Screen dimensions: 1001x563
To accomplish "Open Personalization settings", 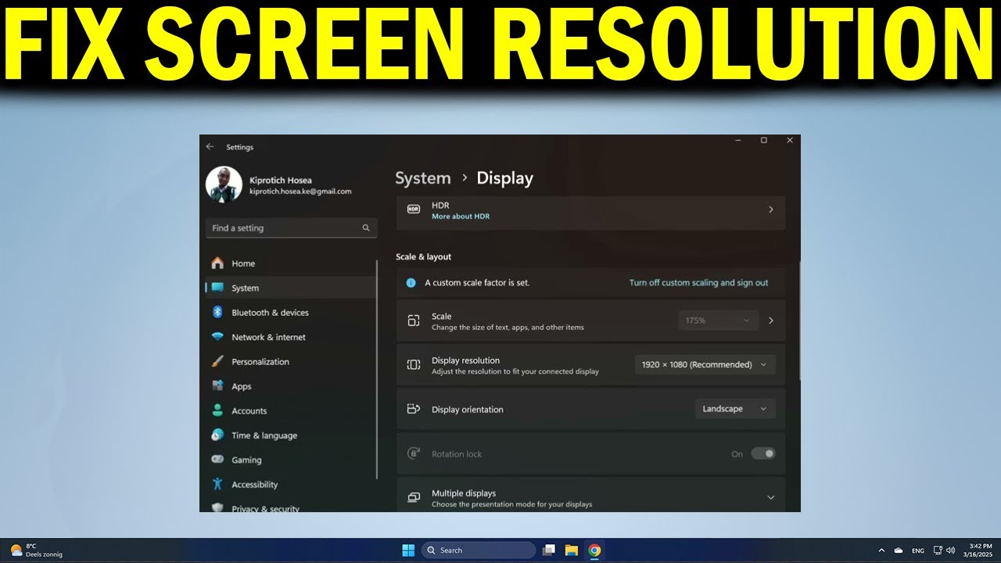I will pyautogui.click(x=290, y=362).
